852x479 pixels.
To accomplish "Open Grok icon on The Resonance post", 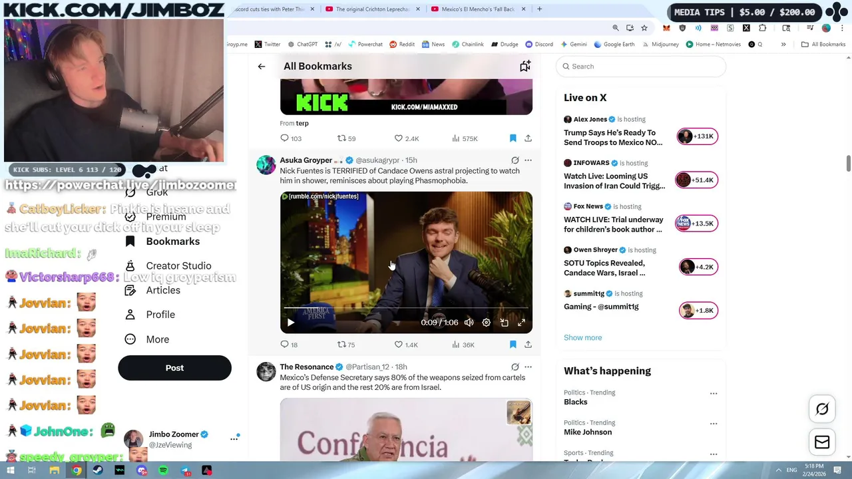I will coord(515,367).
